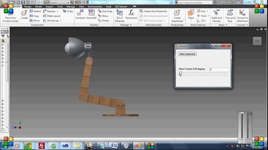Open the file explorer taskbar icon
The height and width of the screenshot is (150, 268).
(x=77, y=146)
